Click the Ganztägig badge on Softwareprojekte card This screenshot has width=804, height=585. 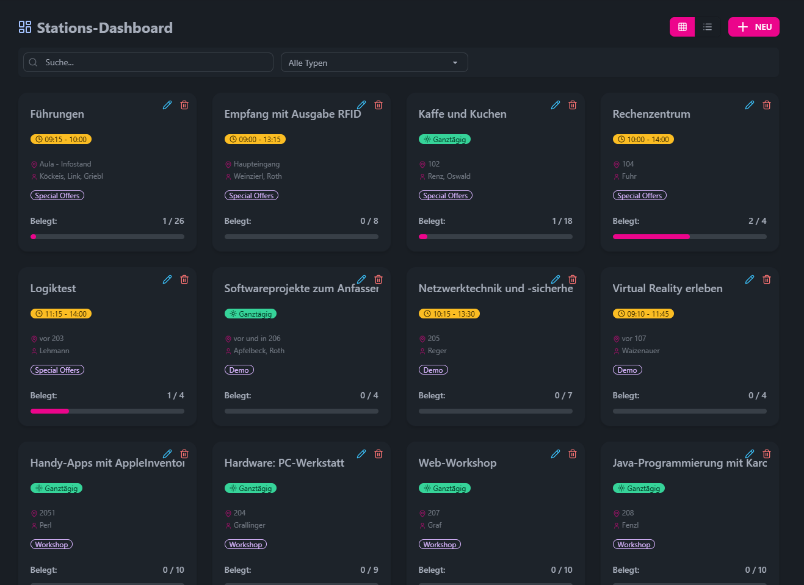click(251, 314)
